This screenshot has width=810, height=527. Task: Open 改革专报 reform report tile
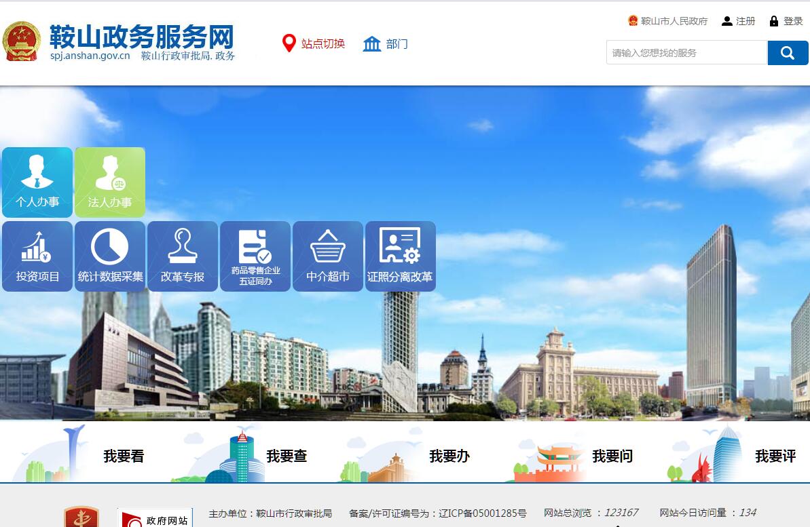[x=183, y=256]
